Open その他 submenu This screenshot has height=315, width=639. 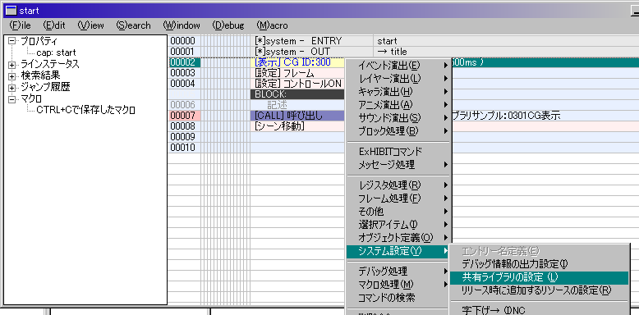click(x=398, y=211)
